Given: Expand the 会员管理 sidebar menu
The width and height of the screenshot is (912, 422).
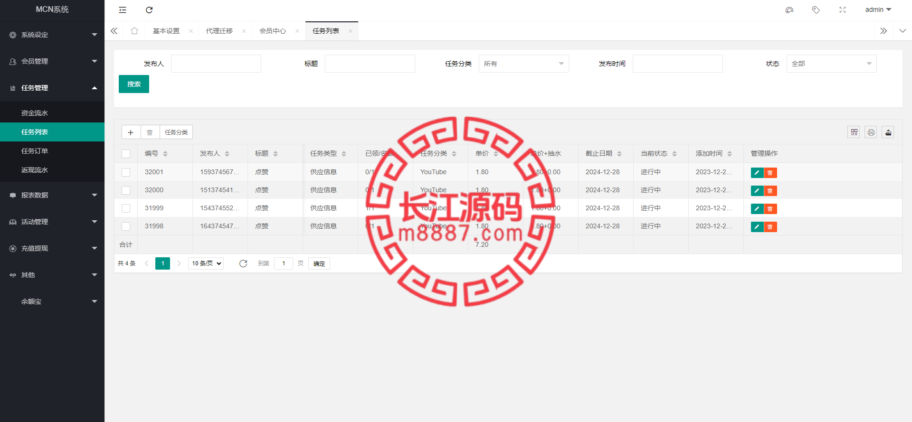Looking at the screenshot, I should (52, 61).
